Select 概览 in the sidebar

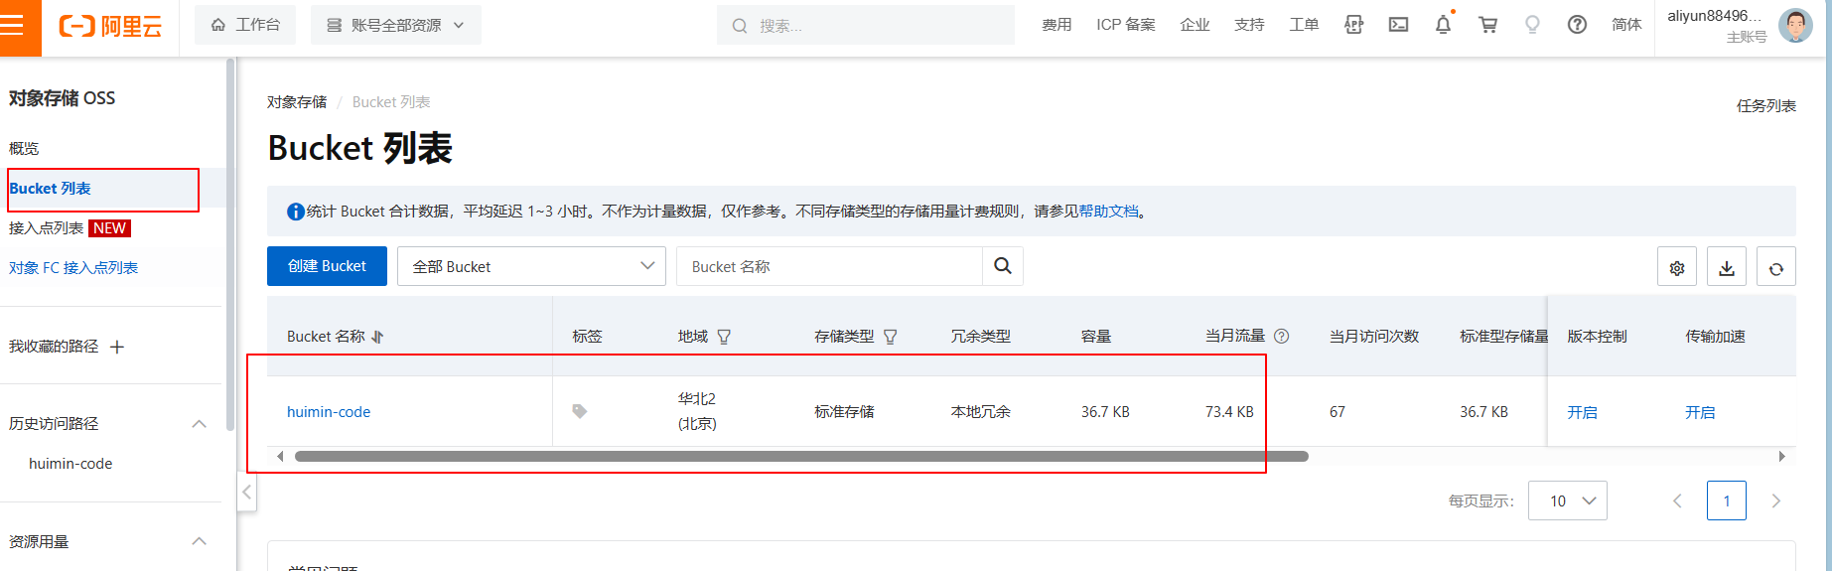(24, 148)
